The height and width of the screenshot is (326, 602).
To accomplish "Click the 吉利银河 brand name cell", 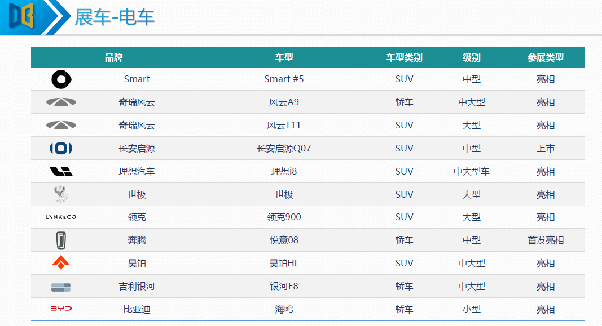I will click(x=137, y=286).
